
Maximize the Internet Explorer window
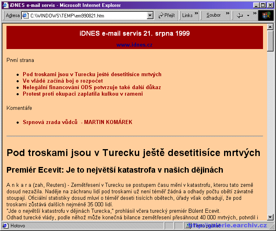263,5
